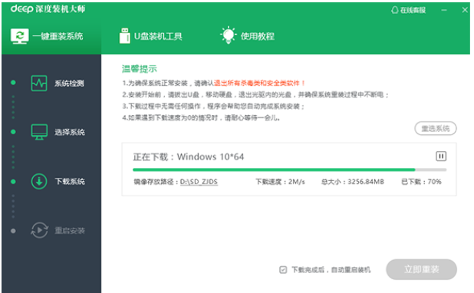Click the 正在下载:Windows 10*64 title
Viewport: 474px width, 293px height.
pos(189,157)
